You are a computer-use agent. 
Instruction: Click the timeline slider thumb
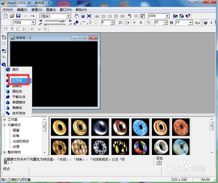point(61,21)
